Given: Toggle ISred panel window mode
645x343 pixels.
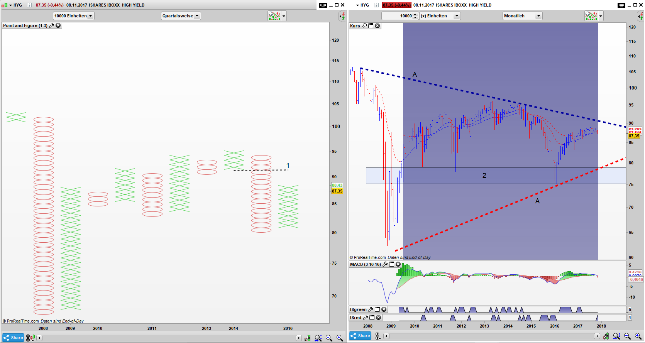Looking at the screenshot, I should pyautogui.click(x=372, y=318).
